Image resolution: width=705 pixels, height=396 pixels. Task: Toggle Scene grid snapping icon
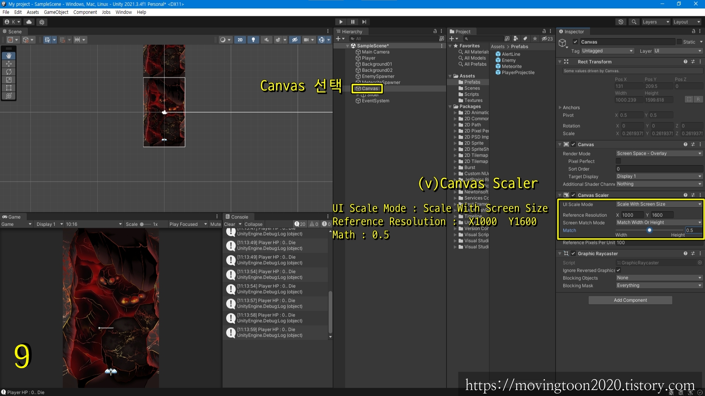pyautogui.click(x=62, y=40)
